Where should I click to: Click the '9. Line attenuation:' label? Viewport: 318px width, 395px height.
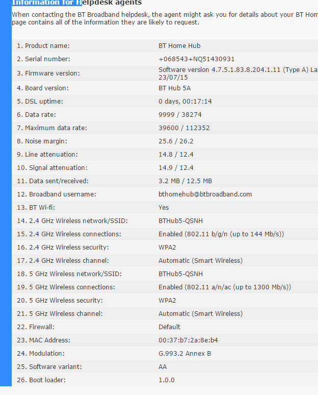pyautogui.click(x=47, y=155)
